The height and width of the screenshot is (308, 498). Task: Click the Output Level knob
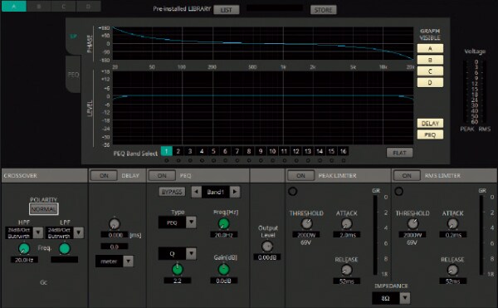267,246
